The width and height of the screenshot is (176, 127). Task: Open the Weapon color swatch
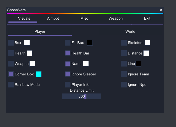pyautogui.click(x=32, y=64)
